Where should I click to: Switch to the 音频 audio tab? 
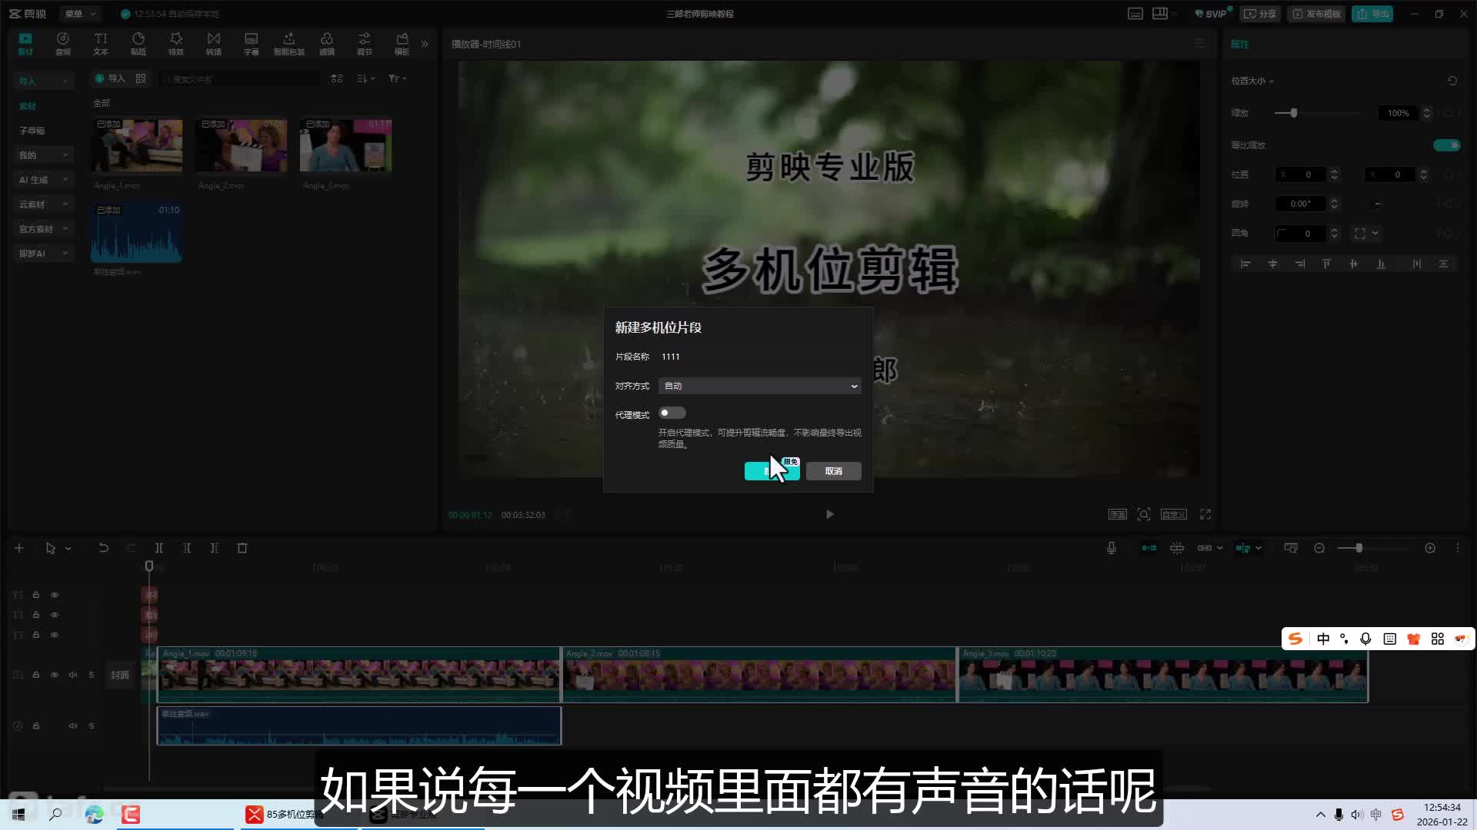coord(63,43)
